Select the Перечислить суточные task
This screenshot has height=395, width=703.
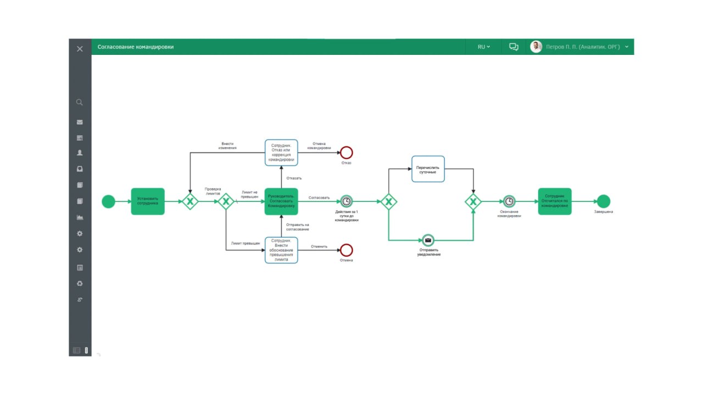[x=428, y=169]
